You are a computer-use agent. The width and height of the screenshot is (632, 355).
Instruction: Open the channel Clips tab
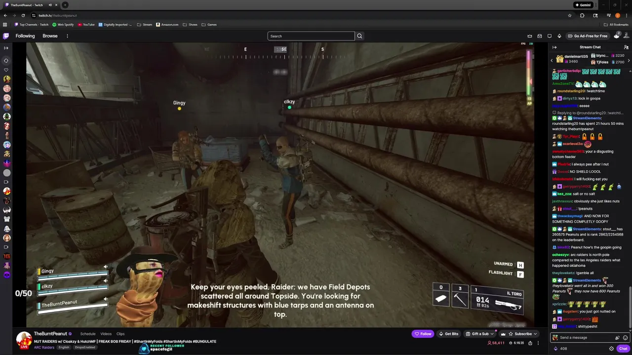120,334
